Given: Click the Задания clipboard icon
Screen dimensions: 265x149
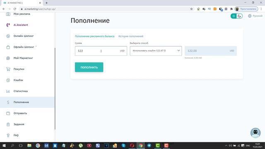Looking at the screenshot, I should pyautogui.click(x=8, y=124).
